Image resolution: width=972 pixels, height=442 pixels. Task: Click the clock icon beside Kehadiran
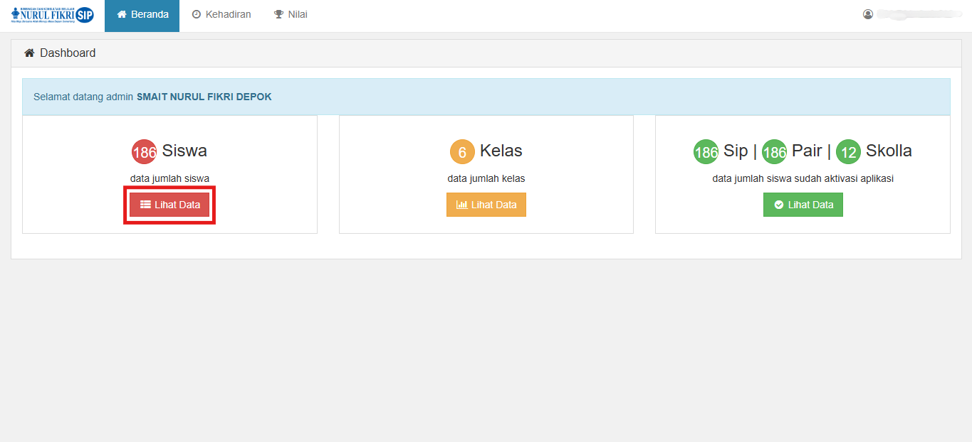coord(197,15)
